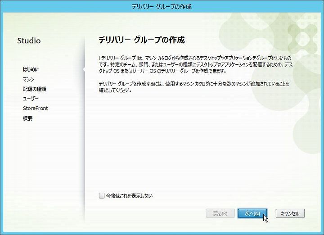Select the マシン step in sidebar

[28, 79]
